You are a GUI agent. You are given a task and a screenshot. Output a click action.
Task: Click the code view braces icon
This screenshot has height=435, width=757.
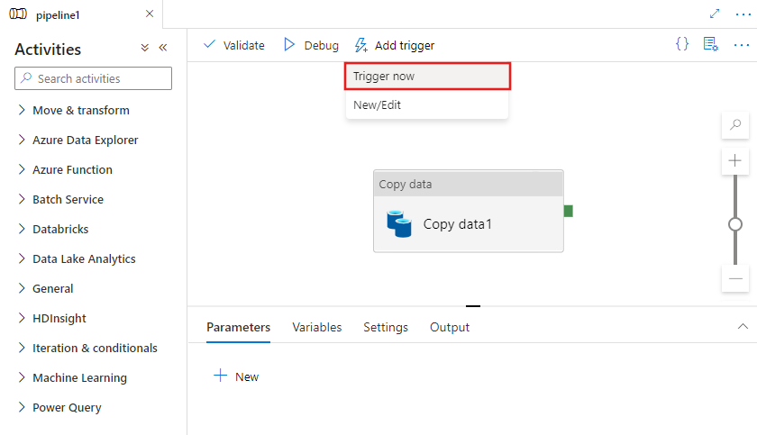[x=682, y=44]
